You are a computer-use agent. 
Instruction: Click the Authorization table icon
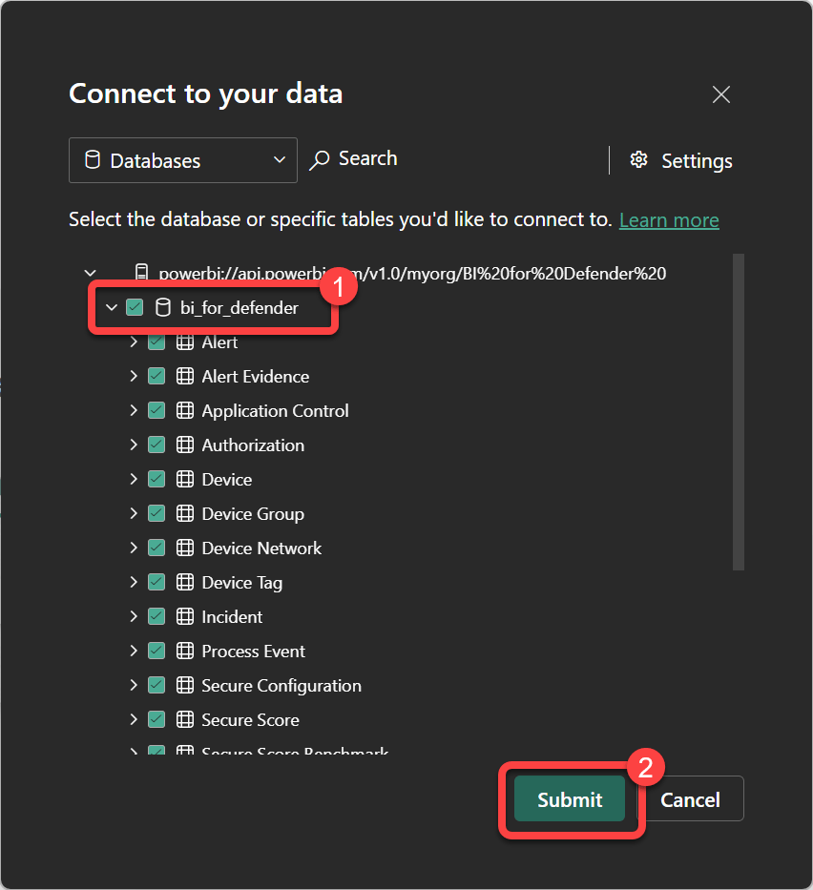tap(184, 445)
